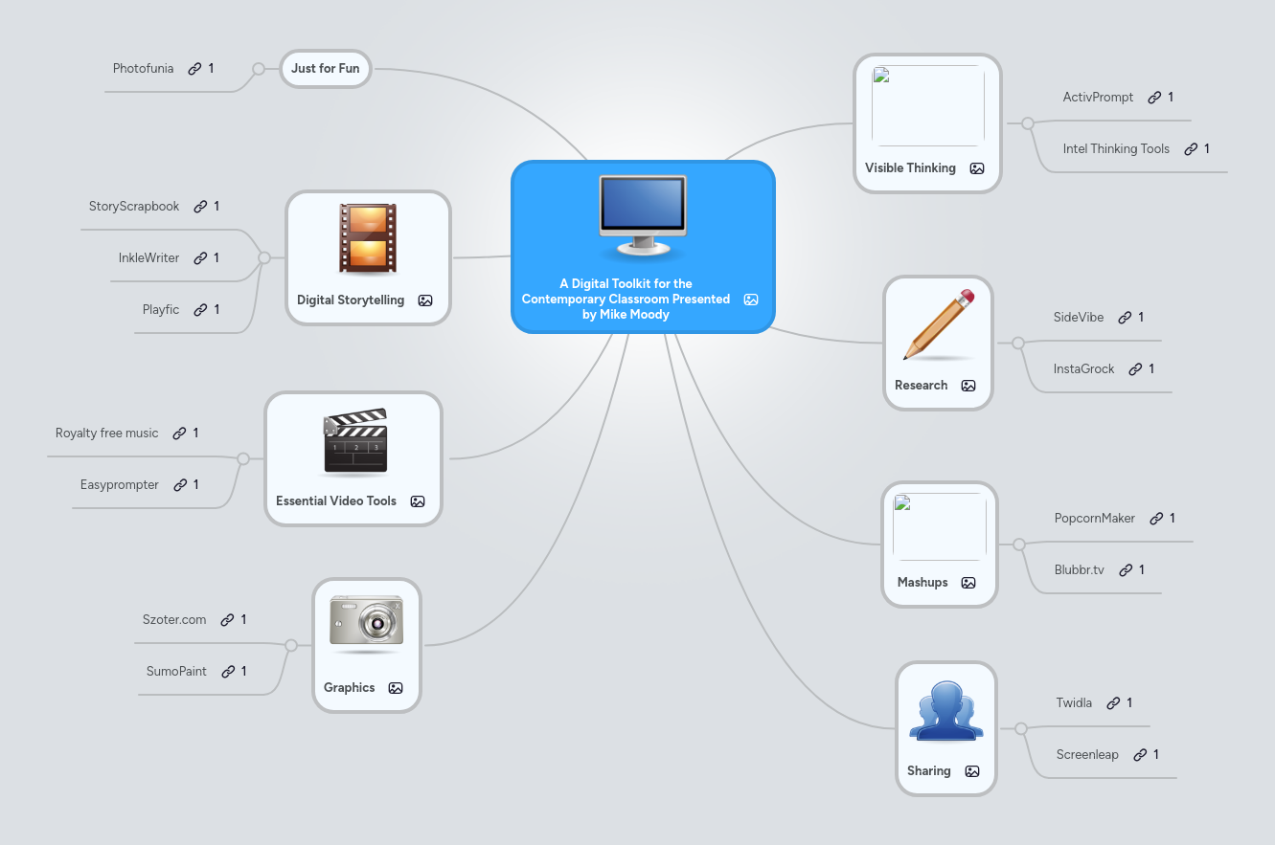Open the link icon beside Photofunia
The height and width of the screenshot is (845, 1275).
194,69
